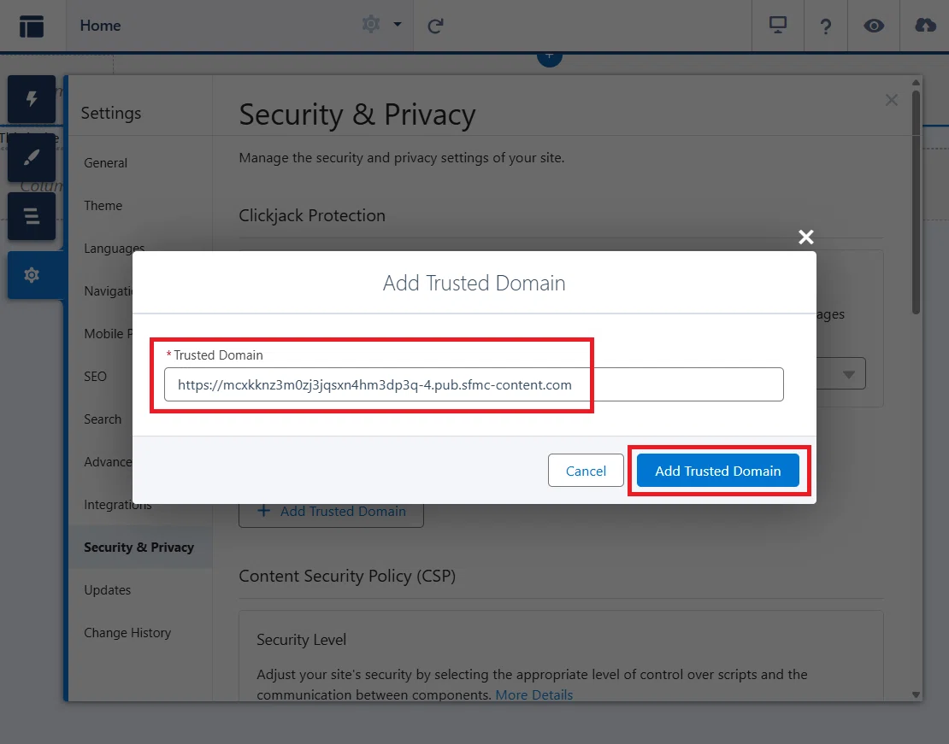This screenshot has width=949, height=744.
Task: Select the Settings gear in left sidebar
Action: [32, 274]
